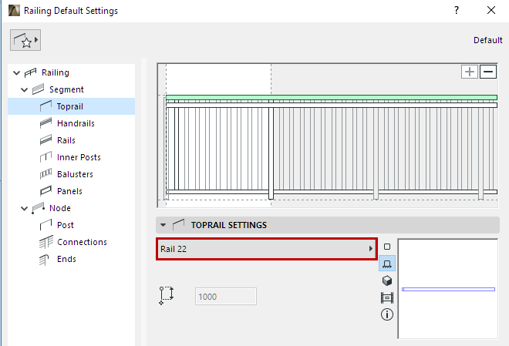Show the side view preview icon
The width and height of the screenshot is (509, 346).
[387, 264]
